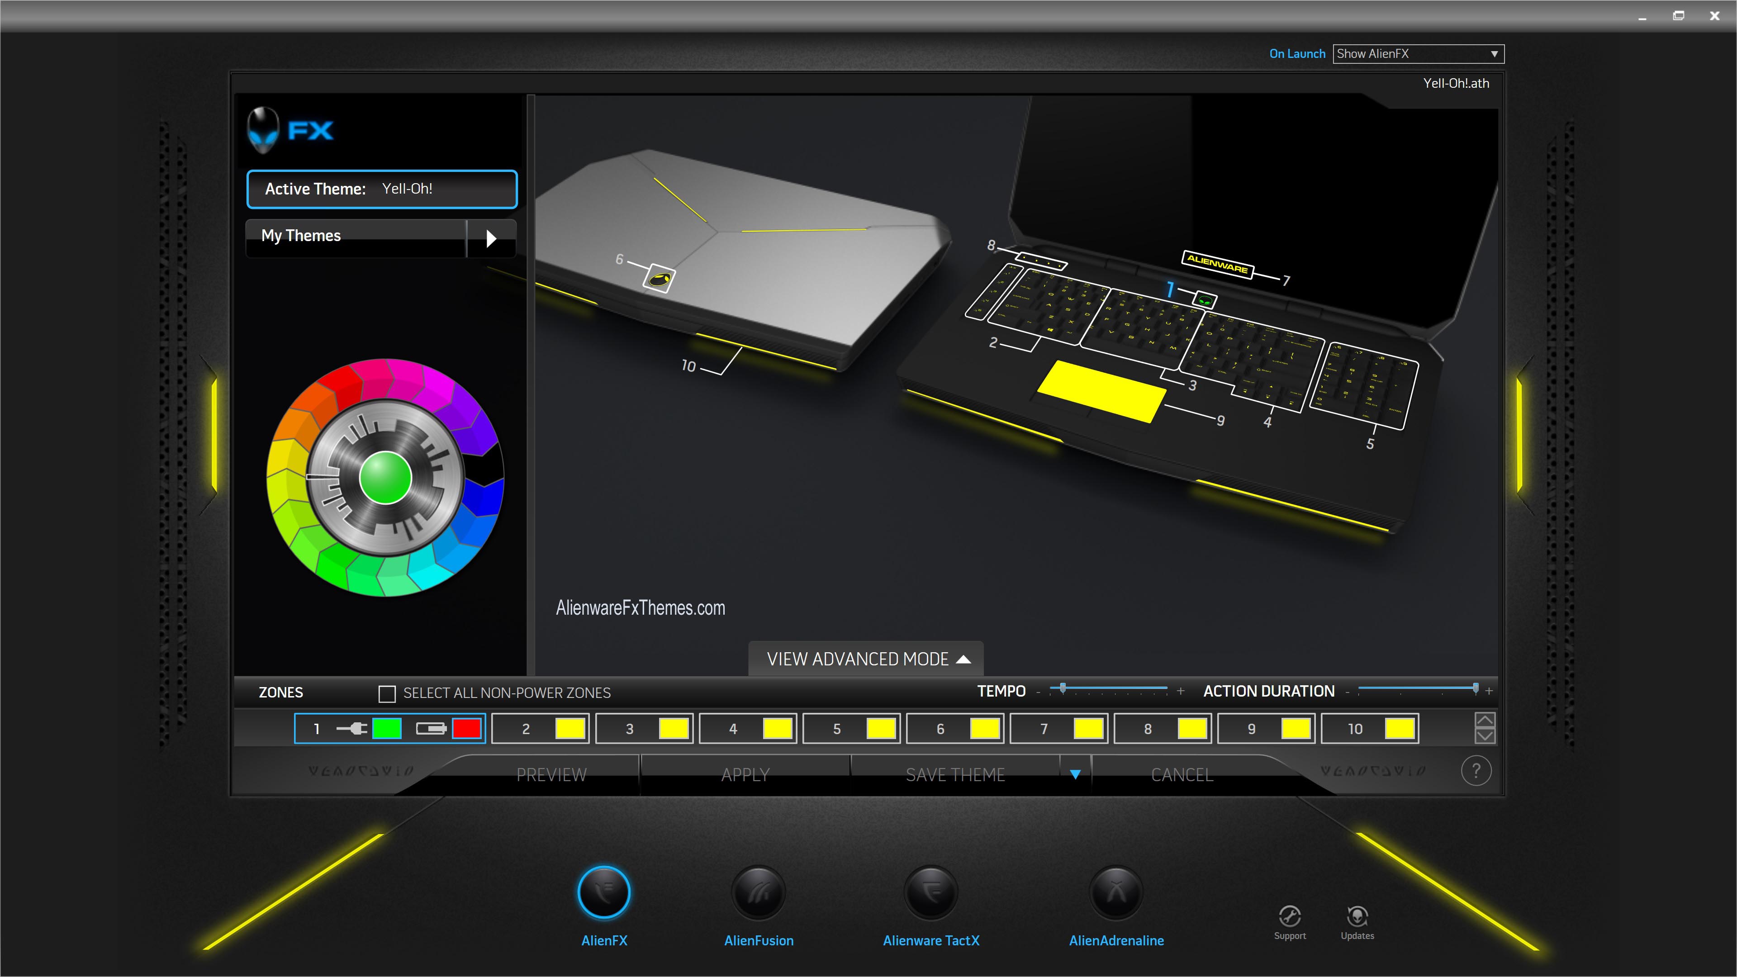Select the zone 6 alien head lid logo

coord(659,278)
